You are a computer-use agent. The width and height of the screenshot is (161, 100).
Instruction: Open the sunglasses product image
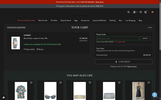50,91
